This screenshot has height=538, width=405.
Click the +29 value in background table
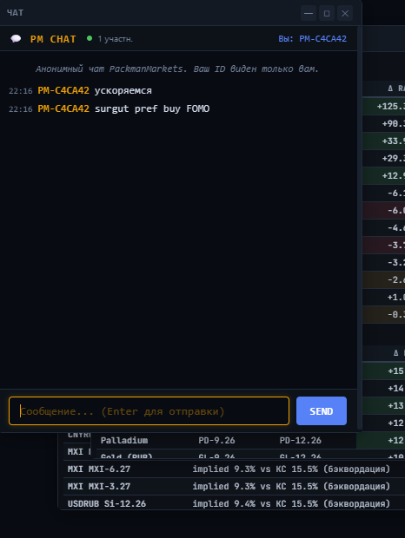click(394, 158)
